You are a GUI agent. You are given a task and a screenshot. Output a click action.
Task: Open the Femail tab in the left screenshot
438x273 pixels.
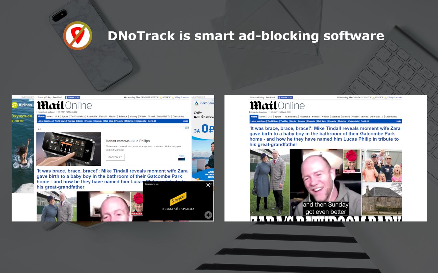tap(103, 116)
